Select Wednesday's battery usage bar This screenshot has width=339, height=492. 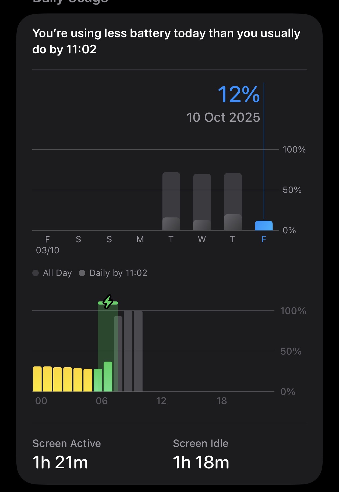tap(202, 202)
